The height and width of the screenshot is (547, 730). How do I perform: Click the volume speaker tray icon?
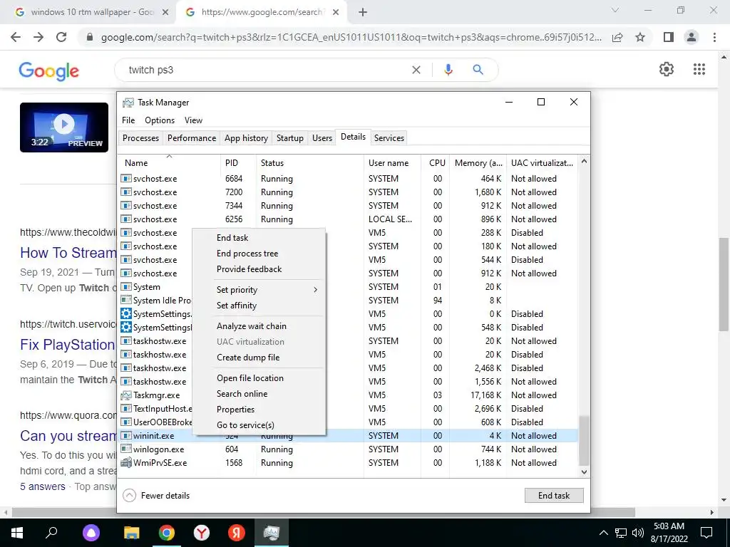(x=638, y=533)
